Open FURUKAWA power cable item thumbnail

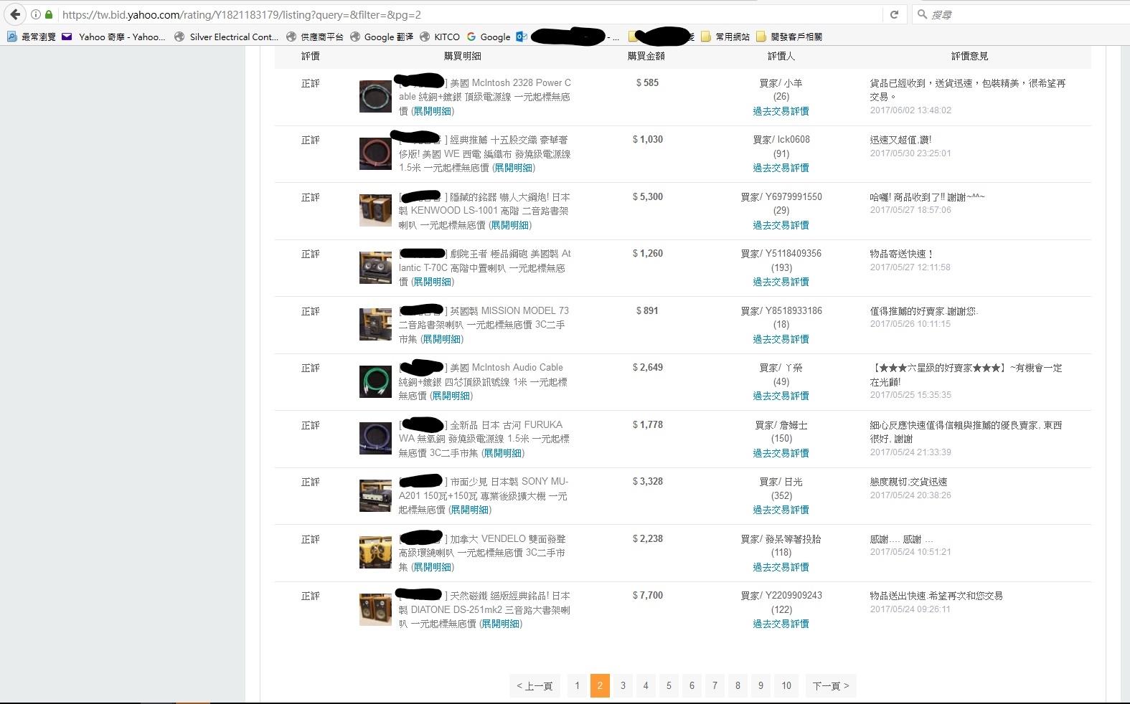(x=375, y=439)
